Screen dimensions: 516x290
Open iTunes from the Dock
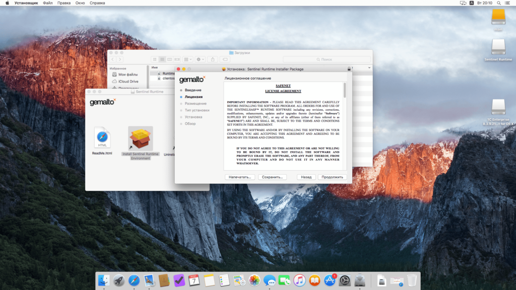(299, 280)
